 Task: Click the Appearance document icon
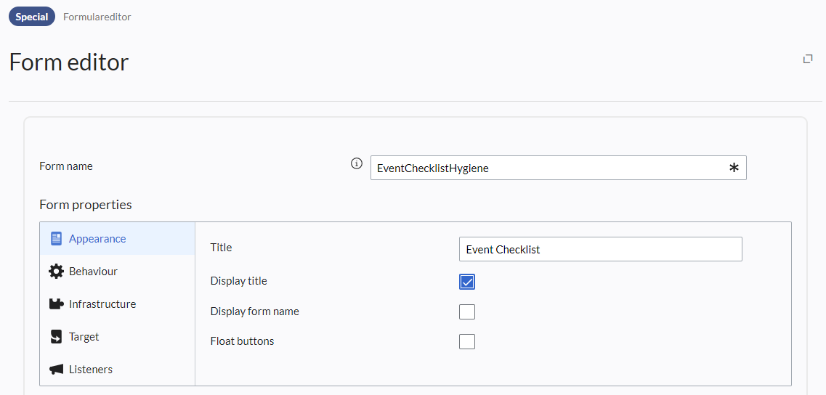(56, 239)
